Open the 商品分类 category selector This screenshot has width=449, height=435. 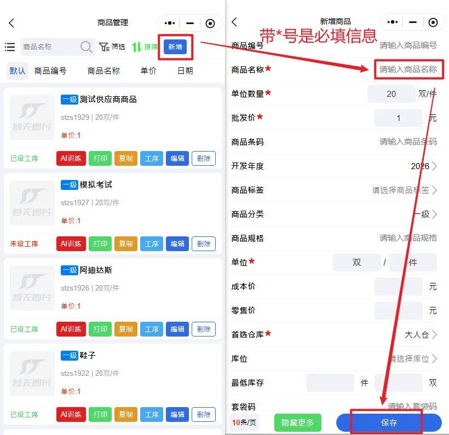coord(434,214)
